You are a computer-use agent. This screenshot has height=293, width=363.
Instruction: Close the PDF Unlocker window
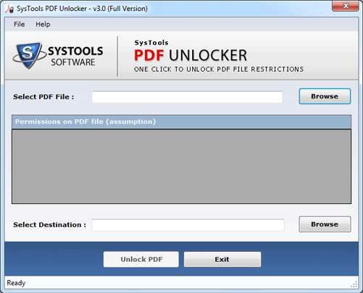(346, 6)
